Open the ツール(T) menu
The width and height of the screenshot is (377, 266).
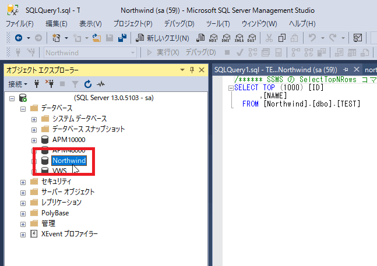217,24
